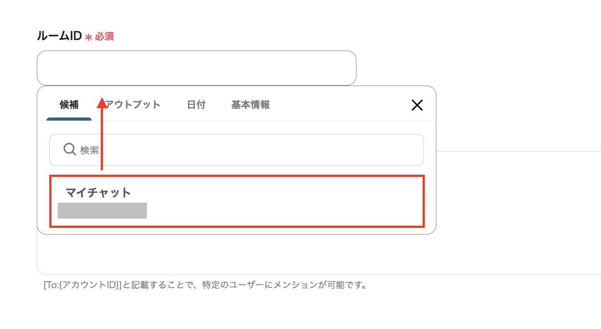Click the [To:{アカウントID}] mention hint text
The width and height of the screenshot is (601, 329).
205,285
